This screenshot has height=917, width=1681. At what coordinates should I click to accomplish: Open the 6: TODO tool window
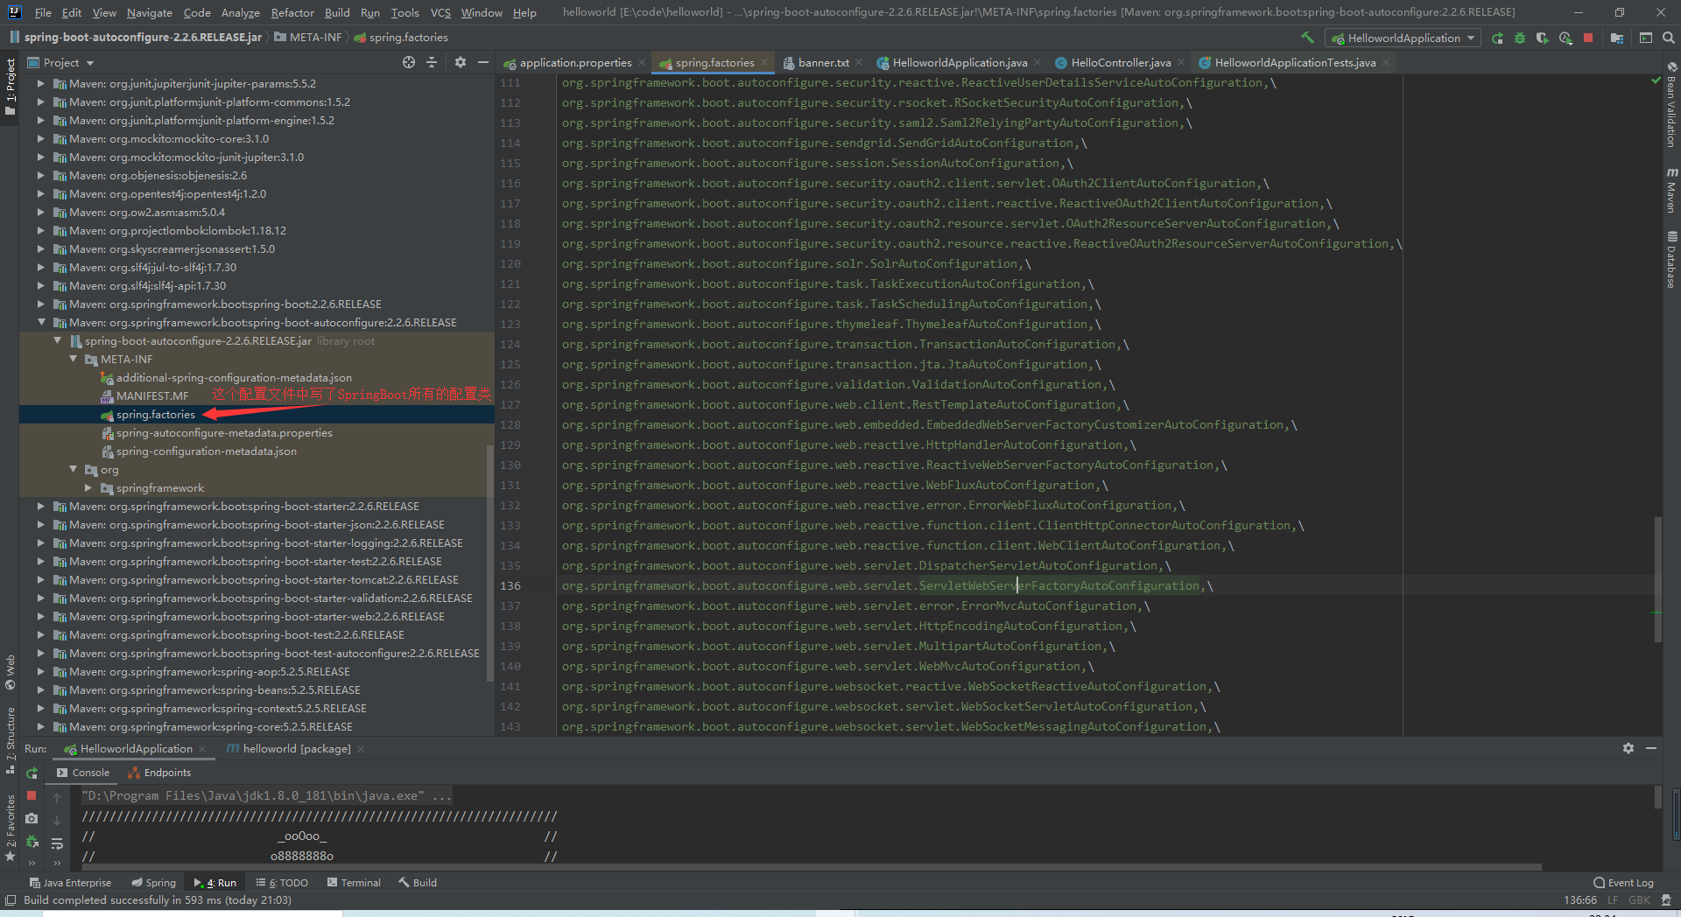(282, 882)
